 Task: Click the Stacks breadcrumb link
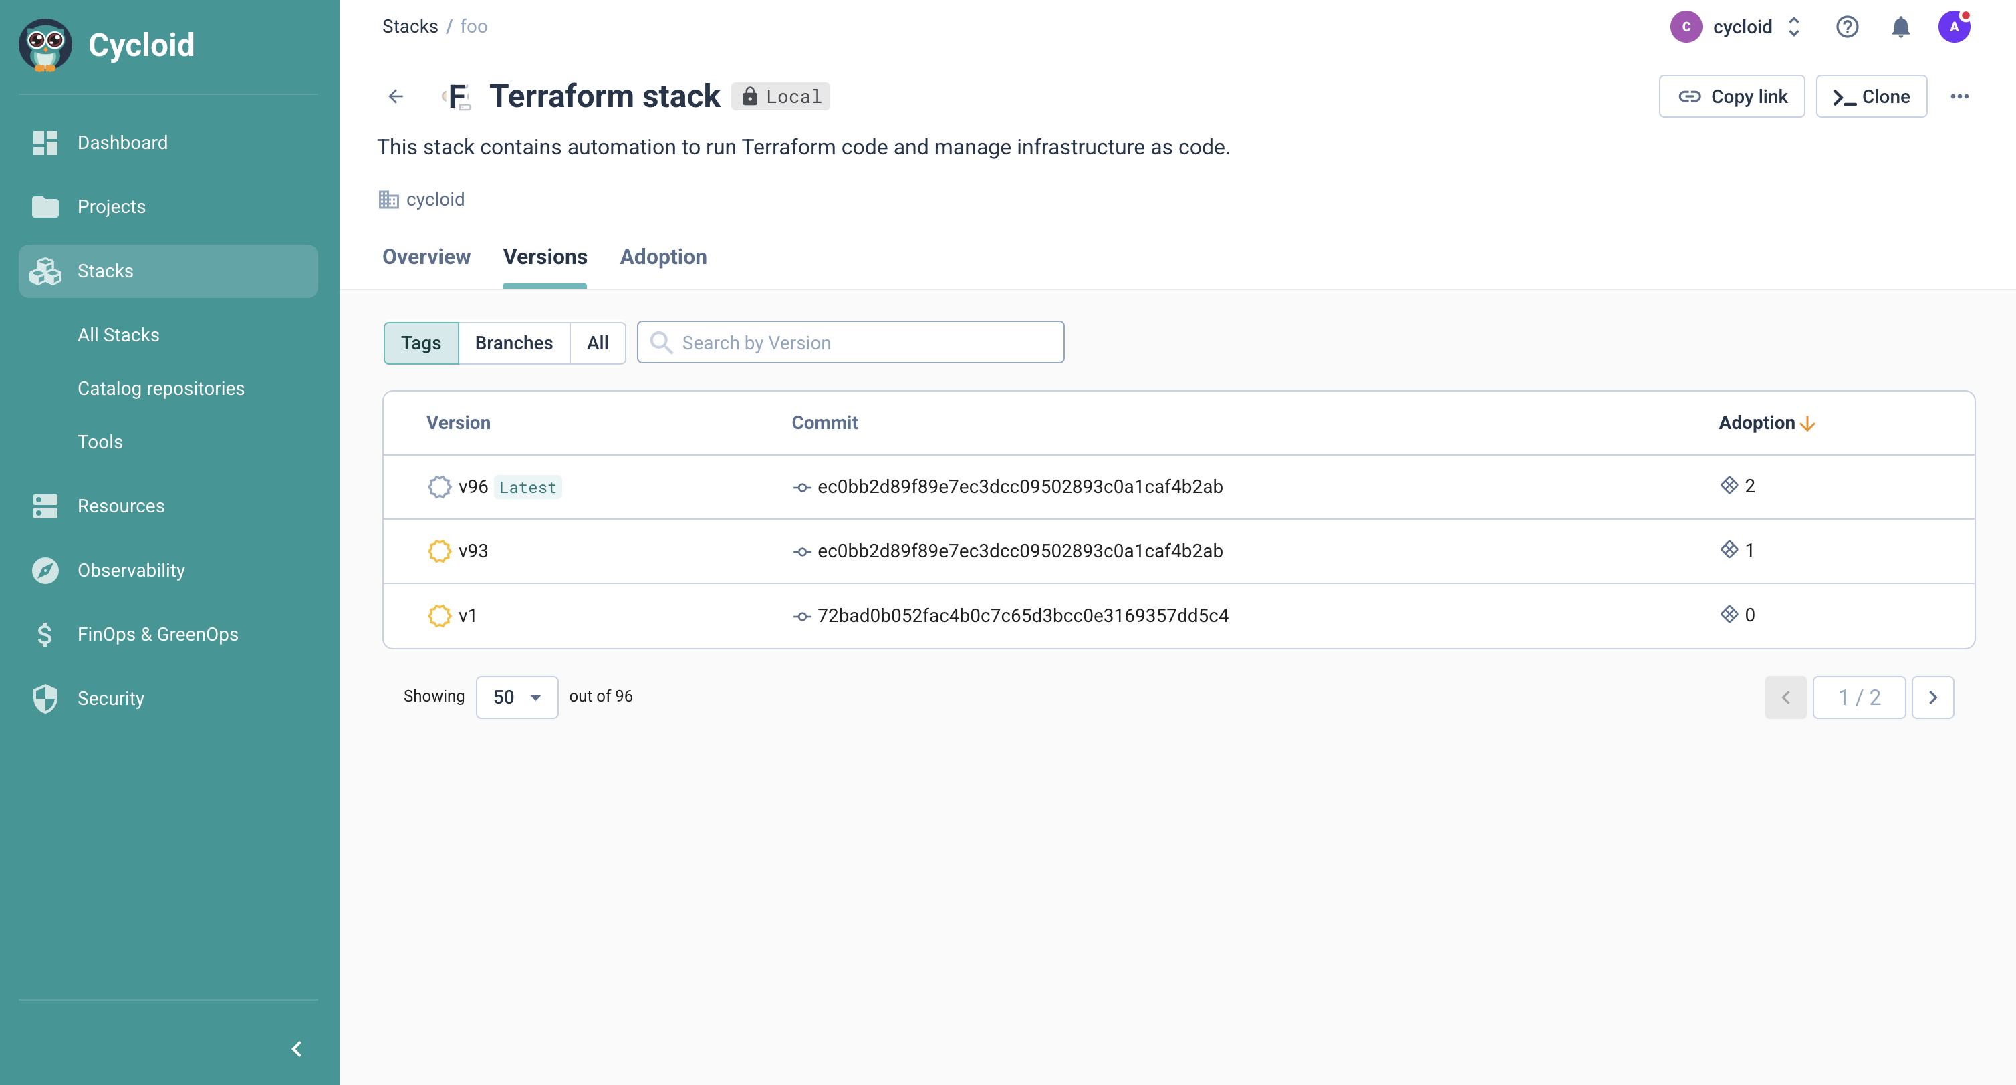(410, 27)
